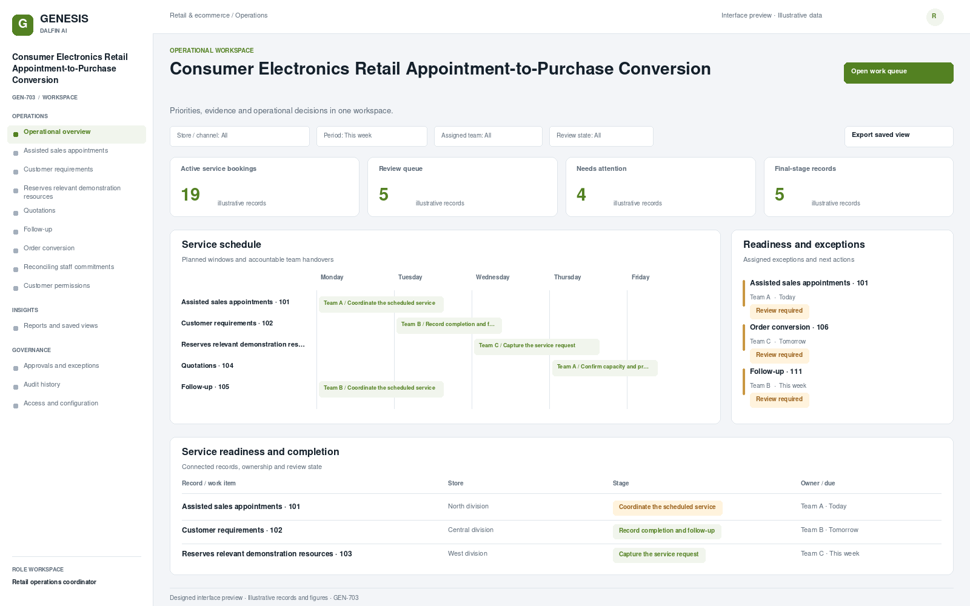
Task: Navigate to Quotations in sidebar
Action: coord(76,211)
